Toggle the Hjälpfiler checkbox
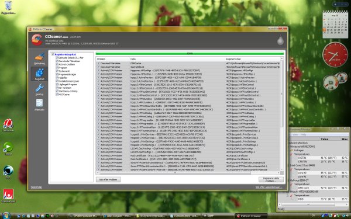 coord(57,78)
